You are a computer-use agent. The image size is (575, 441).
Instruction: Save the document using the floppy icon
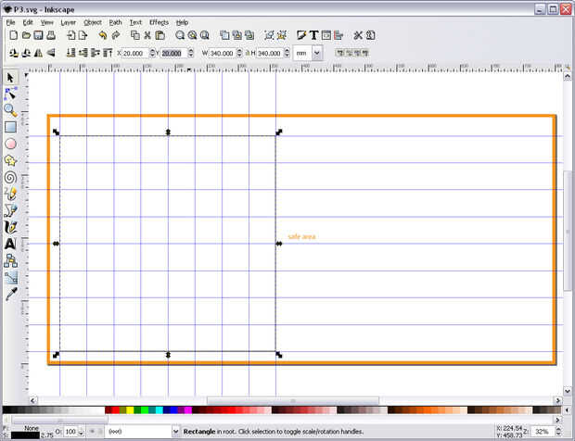point(39,35)
